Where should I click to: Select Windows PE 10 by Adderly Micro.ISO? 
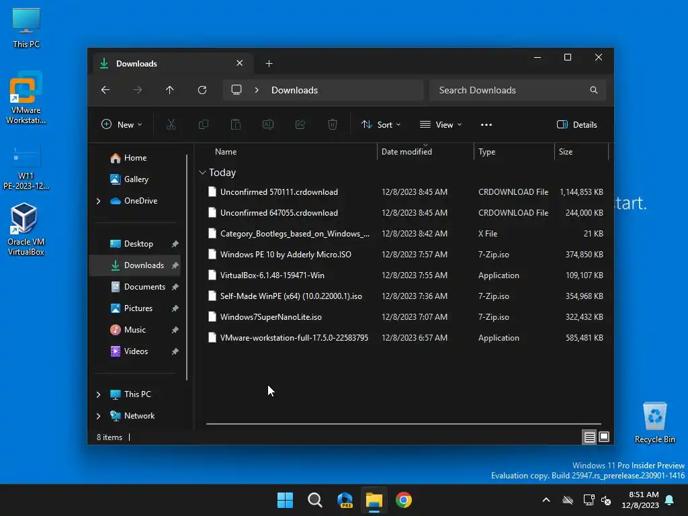coord(405,255)
